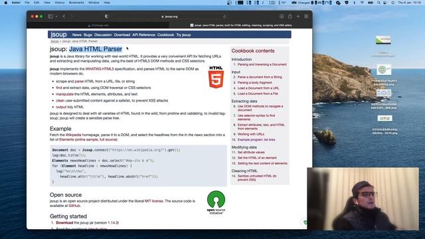Follow the 'manipulate' link in the bullet list
425x239 pixels.
tap(64, 94)
